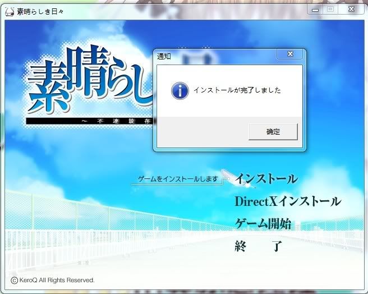Click the blue information icon in the dialog
This screenshot has width=368, height=294.
[x=180, y=91]
